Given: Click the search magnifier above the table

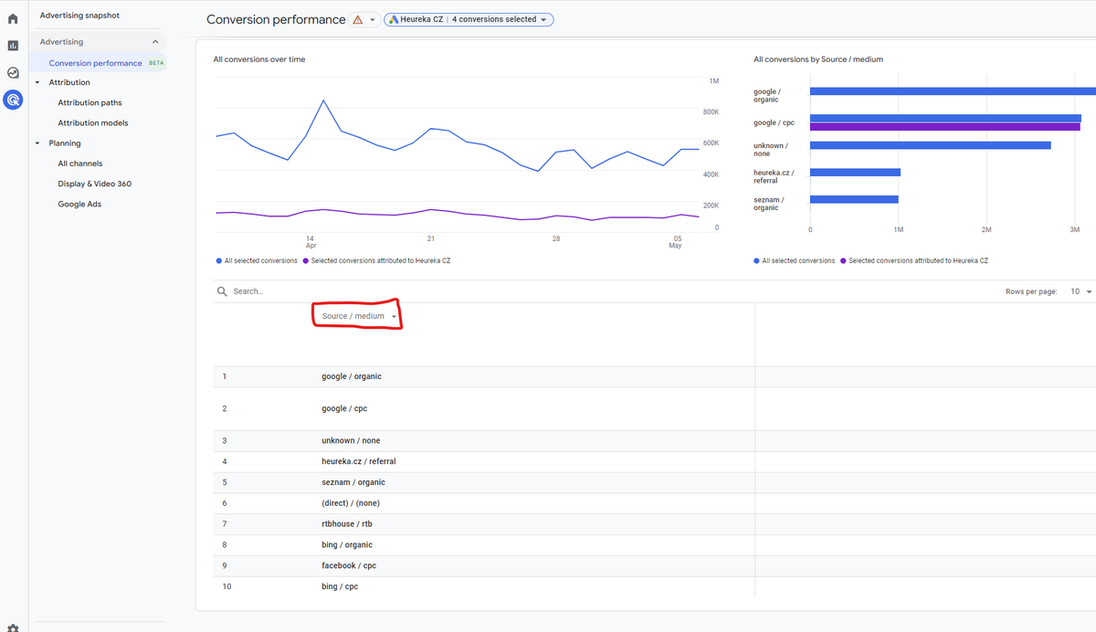Looking at the screenshot, I should point(222,290).
